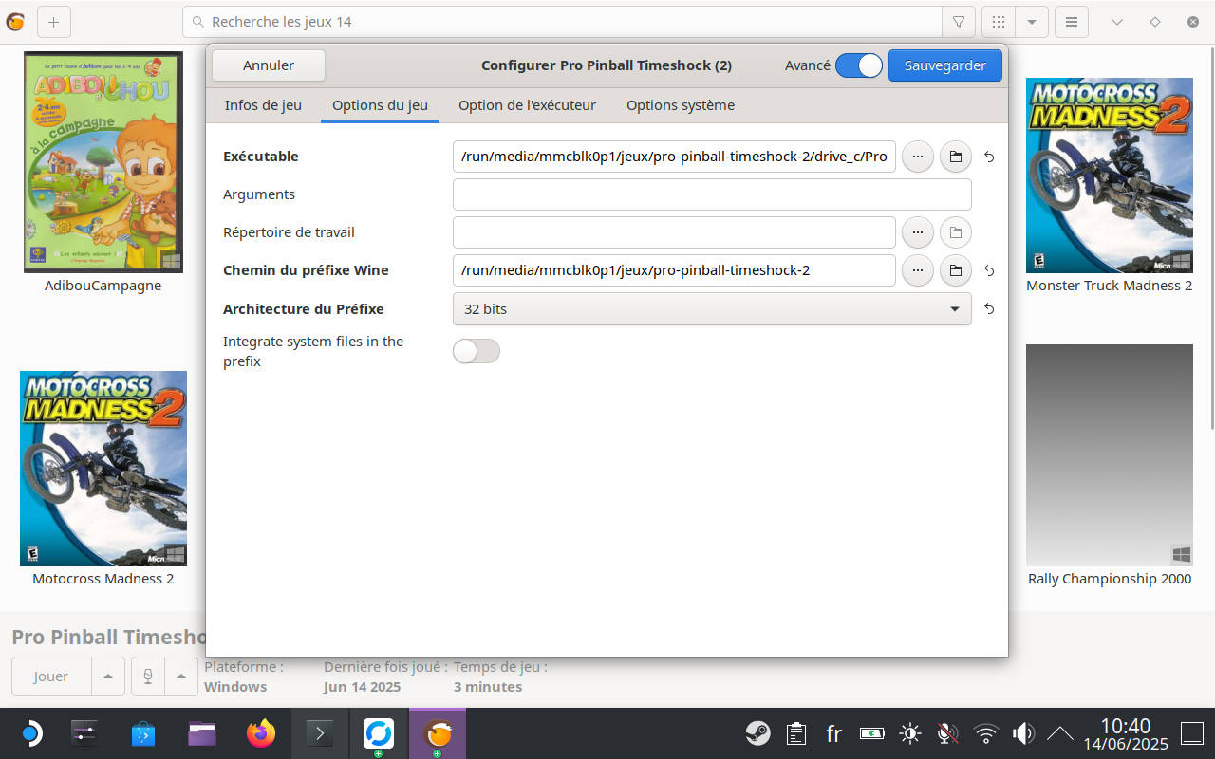
Task: Select the Rally Championship 2000 tile
Action: (1110, 455)
